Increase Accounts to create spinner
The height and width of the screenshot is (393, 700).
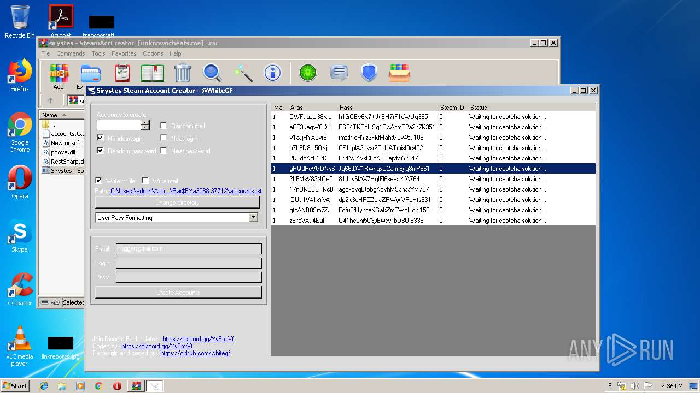pos(145,122)
